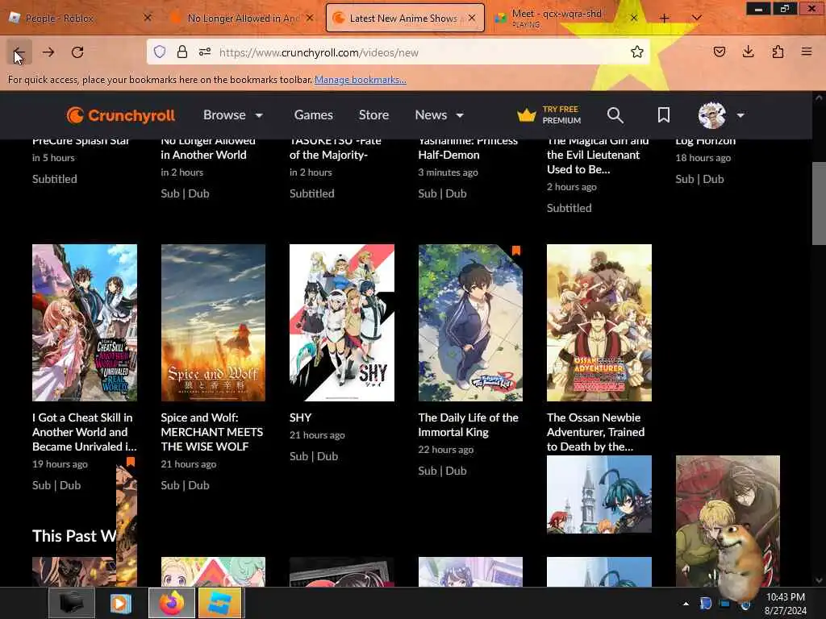Screen dimensions: 826x619
Task: Open No Longer Allowed in Another World title
Action: 207,148
